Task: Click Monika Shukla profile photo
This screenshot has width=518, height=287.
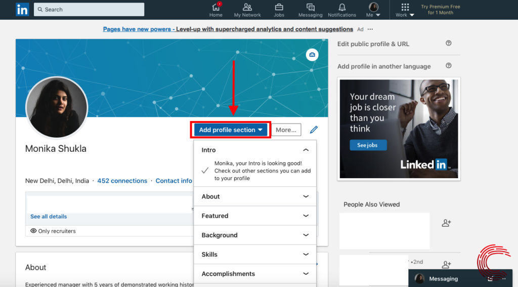Action: coord(57,107)
